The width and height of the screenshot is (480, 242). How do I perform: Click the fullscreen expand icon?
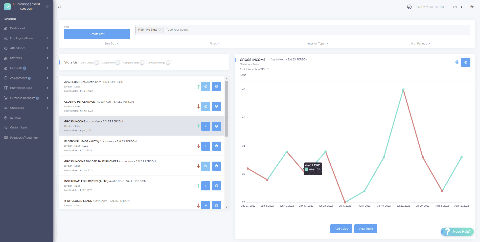tap(60, 7)
